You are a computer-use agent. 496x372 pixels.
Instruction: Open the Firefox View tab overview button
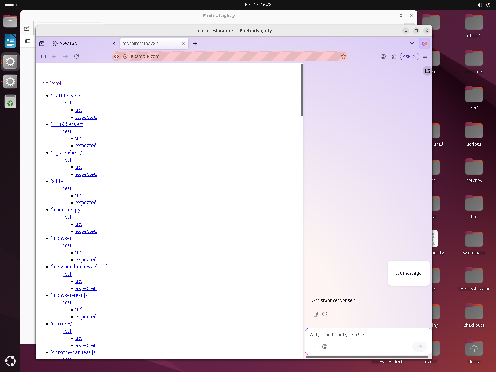(42, 43)
